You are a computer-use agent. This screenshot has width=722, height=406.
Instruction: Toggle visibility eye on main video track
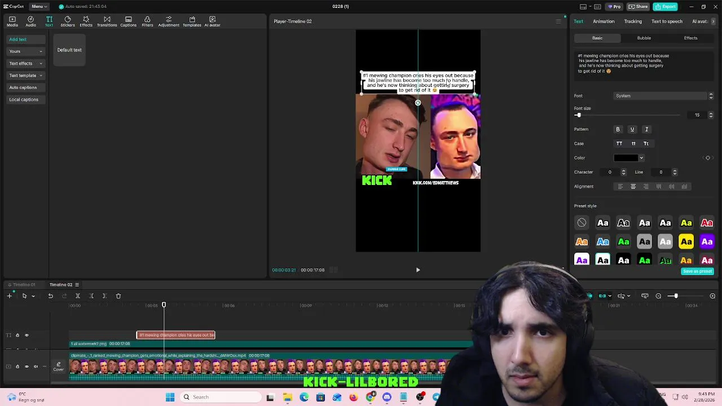[27, 367]
